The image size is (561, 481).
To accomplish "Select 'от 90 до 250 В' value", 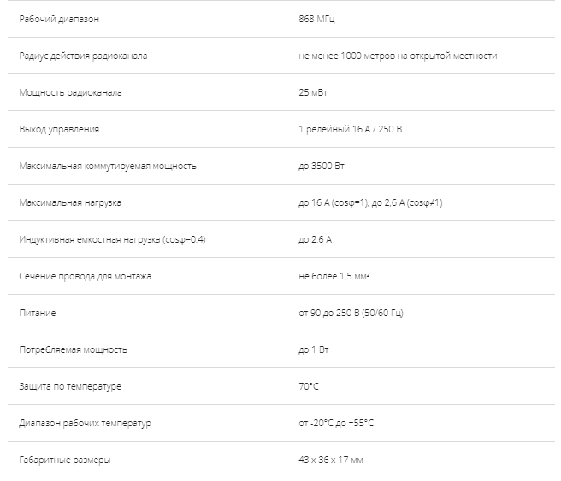I will (x=328, y=313).
